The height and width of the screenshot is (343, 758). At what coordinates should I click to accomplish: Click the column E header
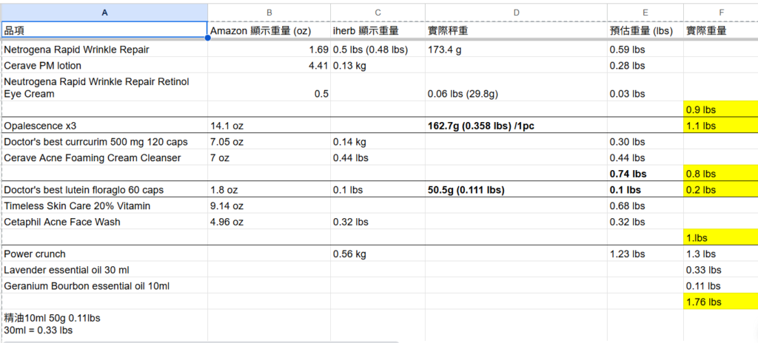[x=645, y=12]
